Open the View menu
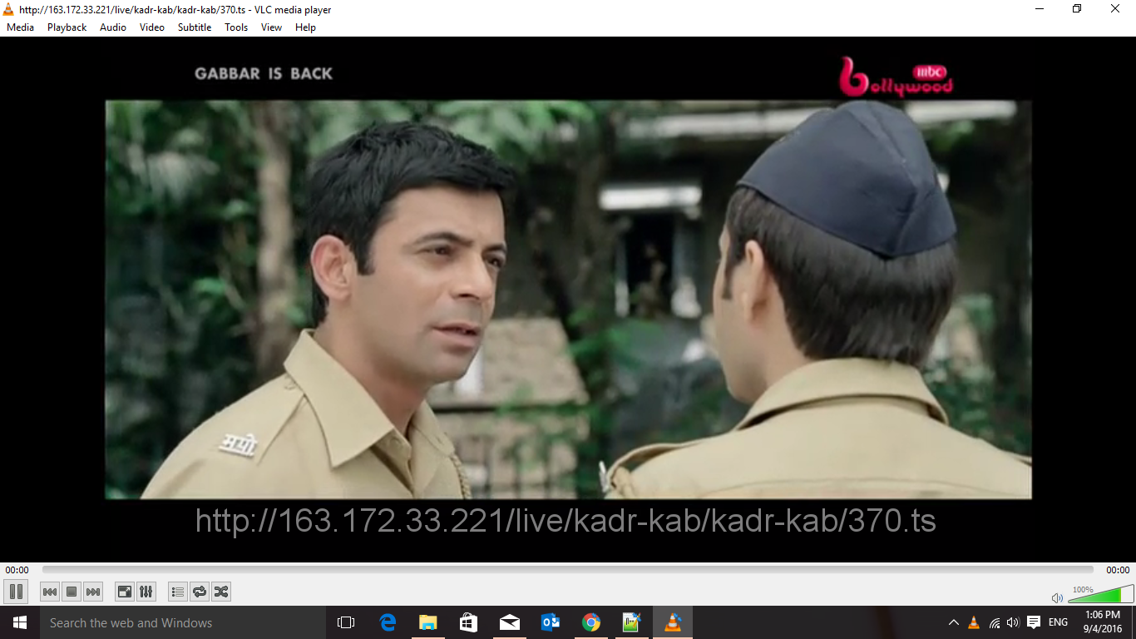The width and height of the screenshot is (1136, 639). pyautogui.click(x=271, y=27)
